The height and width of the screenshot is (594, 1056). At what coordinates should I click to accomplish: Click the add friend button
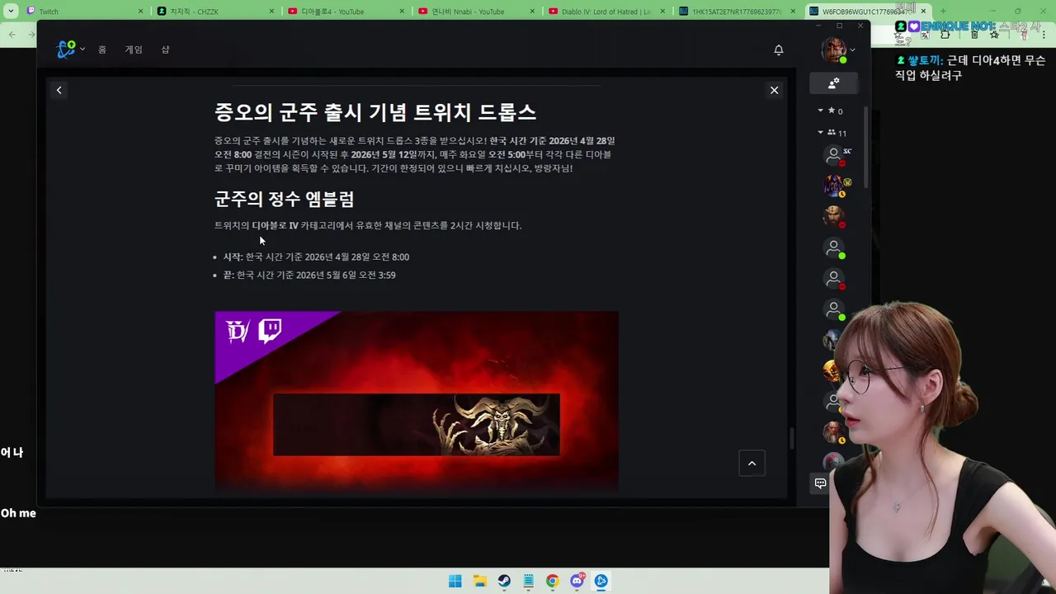point(834,82)
